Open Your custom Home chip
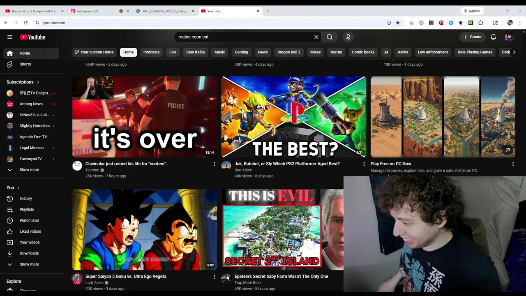526x296 pixels. pos(94,52)
